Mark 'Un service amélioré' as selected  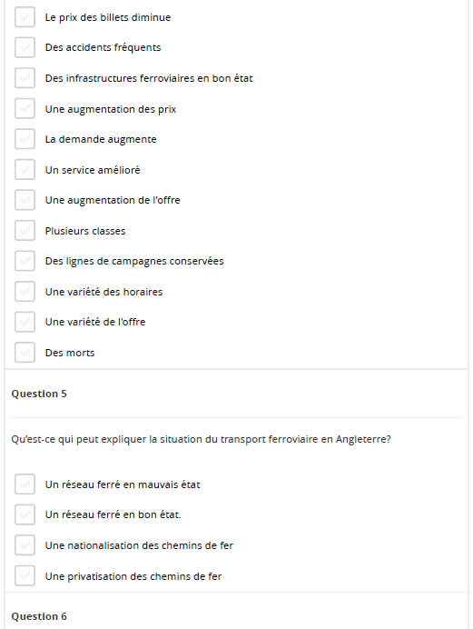pos(25,170)
